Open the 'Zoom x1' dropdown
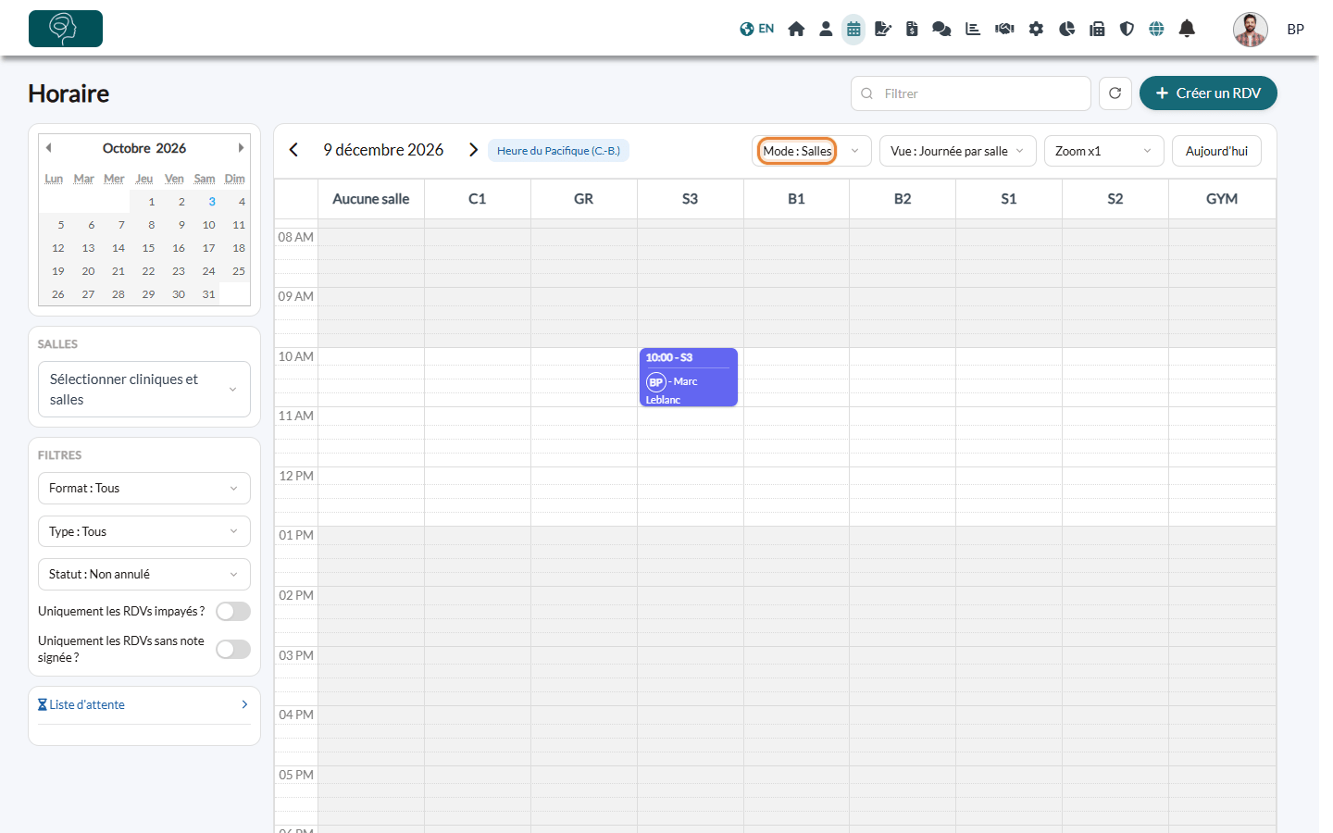This screenshot has height=833, width=1333. pos(1104,151)
